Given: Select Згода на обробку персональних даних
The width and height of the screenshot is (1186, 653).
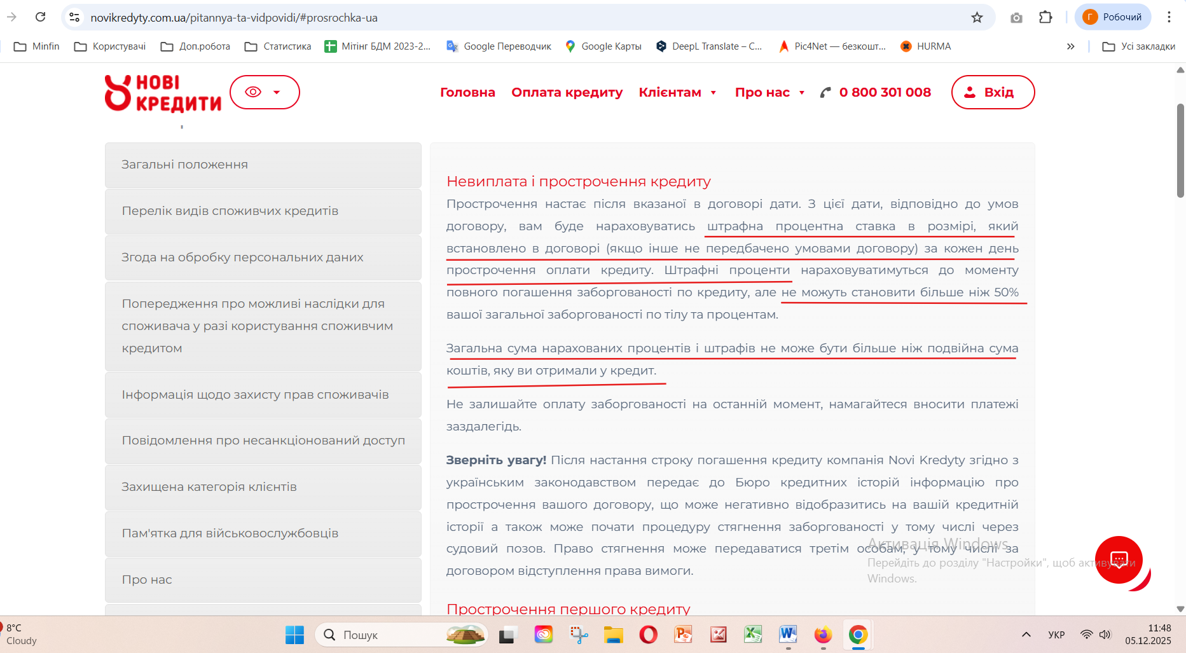Looking at the screenshot, I should 263,258.
